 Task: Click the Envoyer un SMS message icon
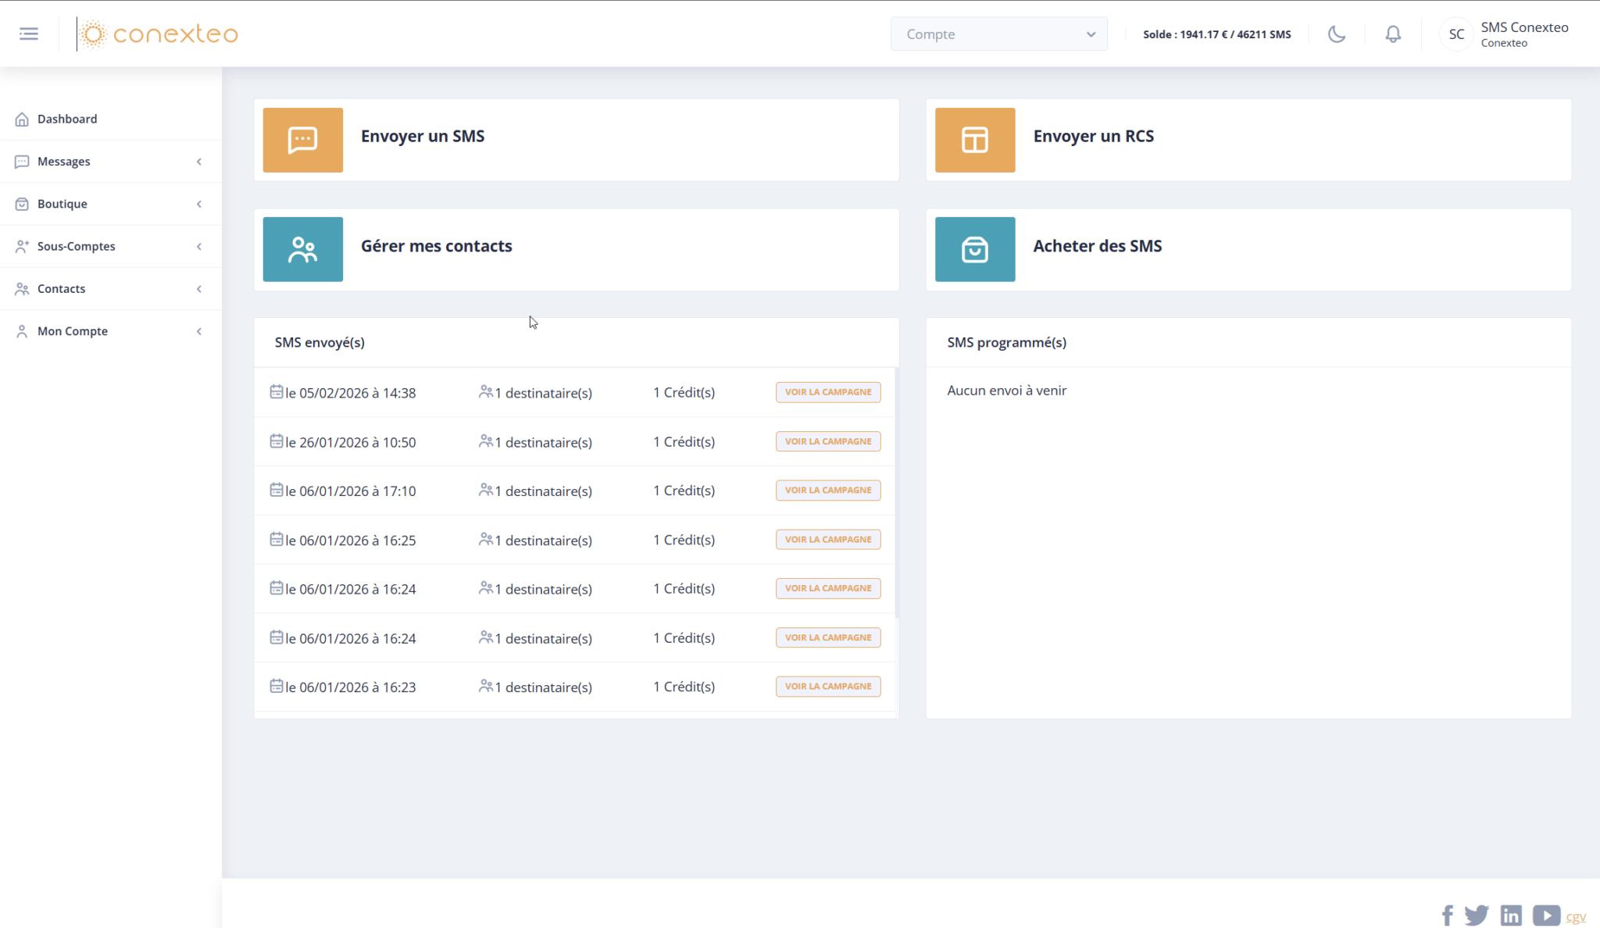(302, 140)
